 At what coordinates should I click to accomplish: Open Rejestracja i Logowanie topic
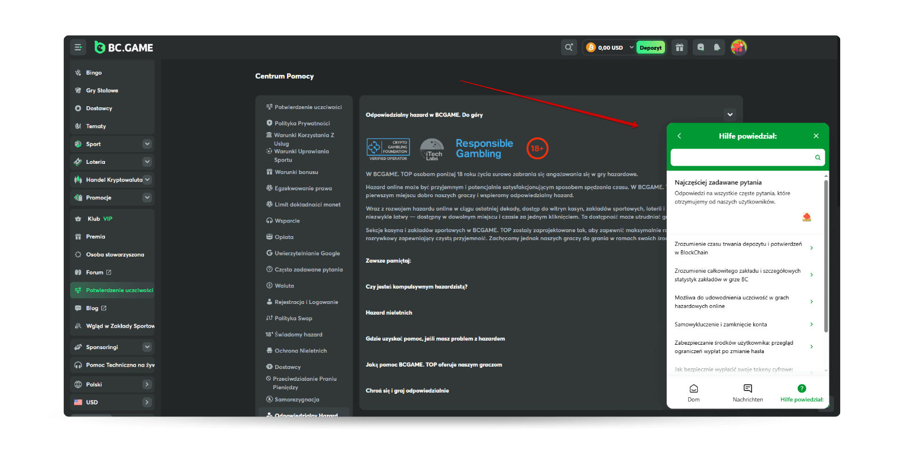coord(302,302)
